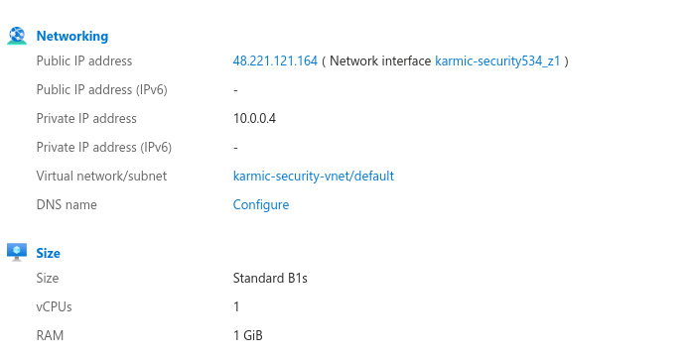Select the private IP address 10.0.0.4

pyautogui.click(x=254, y=118)
